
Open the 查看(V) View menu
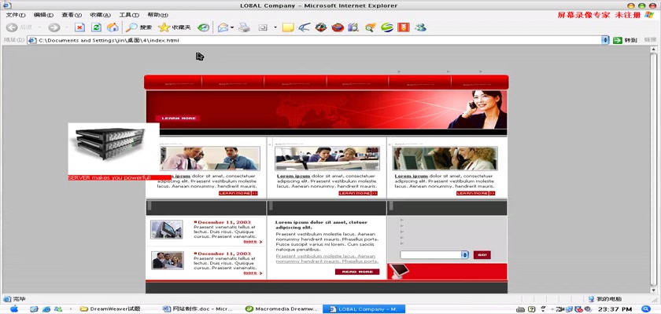click(72, 15)
